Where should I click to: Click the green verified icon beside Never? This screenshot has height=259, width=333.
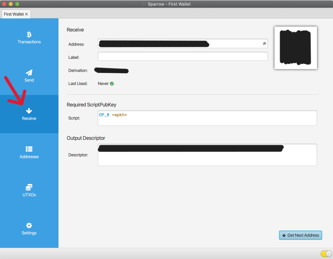click(112, 83)
